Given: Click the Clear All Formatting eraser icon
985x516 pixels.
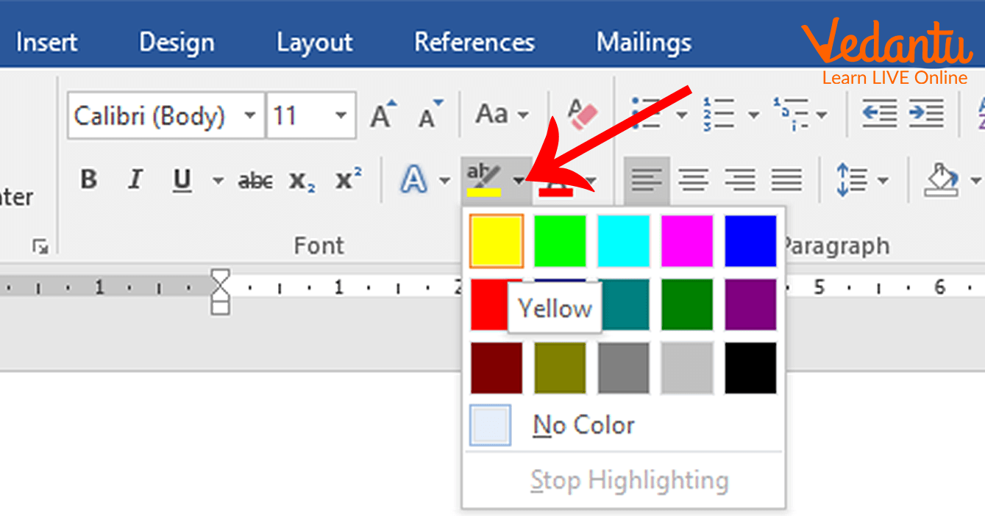Looking at the screenshot, I should pos(582,115).
